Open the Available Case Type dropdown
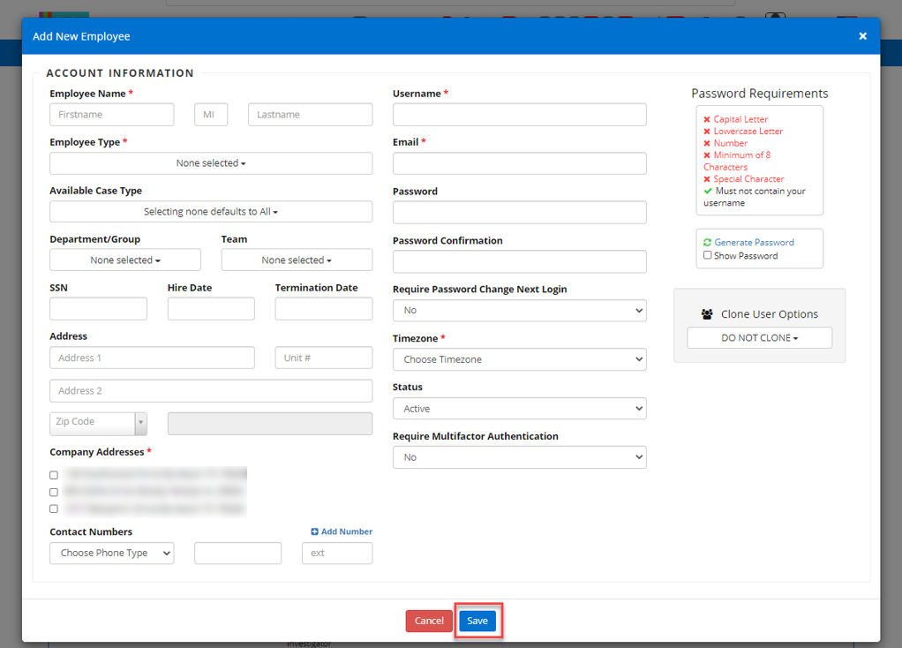This screenshot has width=902, height=648. 211,212
